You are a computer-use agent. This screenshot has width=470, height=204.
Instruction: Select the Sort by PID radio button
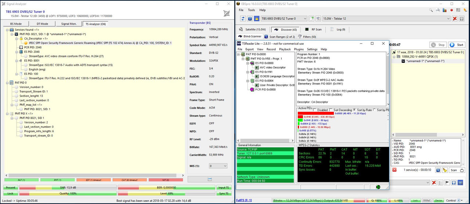(375, 110)
